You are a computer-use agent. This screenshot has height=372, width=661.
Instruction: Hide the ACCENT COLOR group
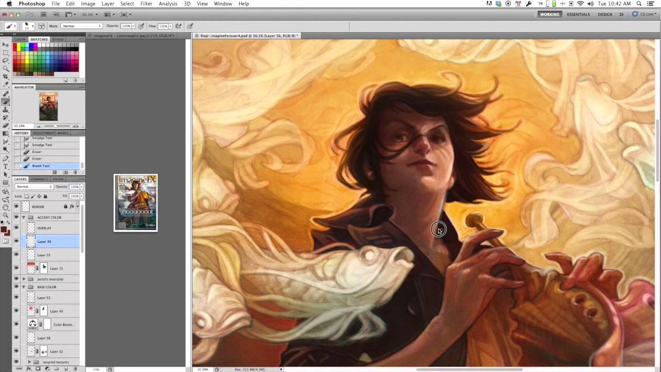pyautogui.click(x=16, y=218)
